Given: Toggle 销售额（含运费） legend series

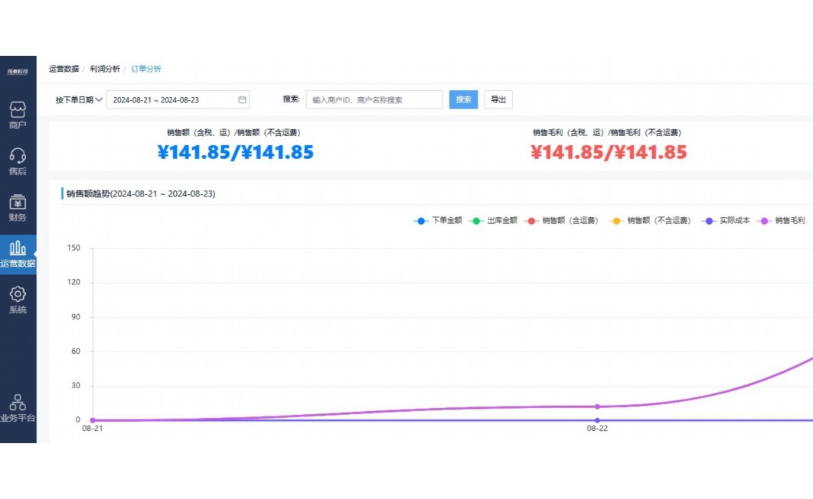Looking at the screenshot, I should click(563, 221).
